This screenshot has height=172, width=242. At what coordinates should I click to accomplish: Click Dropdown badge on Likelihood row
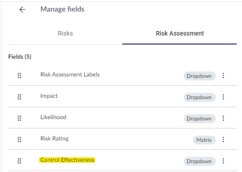pos(199,119)
